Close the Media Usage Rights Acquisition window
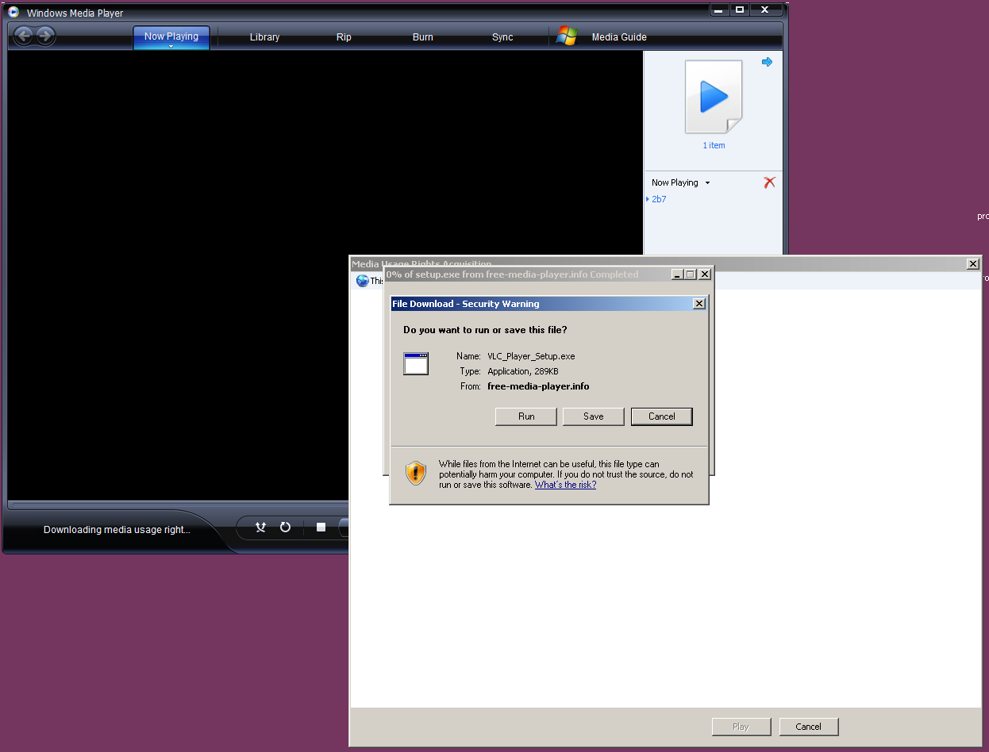989x752 pixels. coord(973,263)
